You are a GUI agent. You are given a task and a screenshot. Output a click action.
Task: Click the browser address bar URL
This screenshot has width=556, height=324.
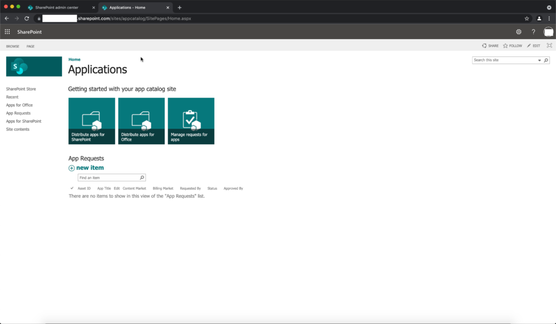134,18
